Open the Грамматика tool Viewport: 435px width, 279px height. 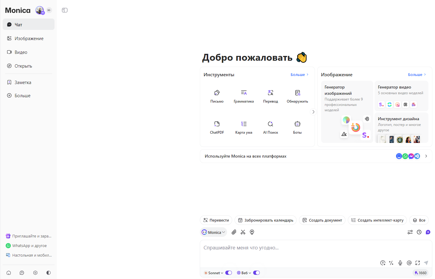[244, 96]
